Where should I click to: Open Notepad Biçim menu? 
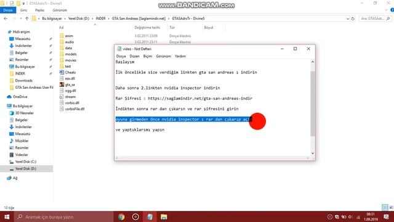tap(148, 56)
